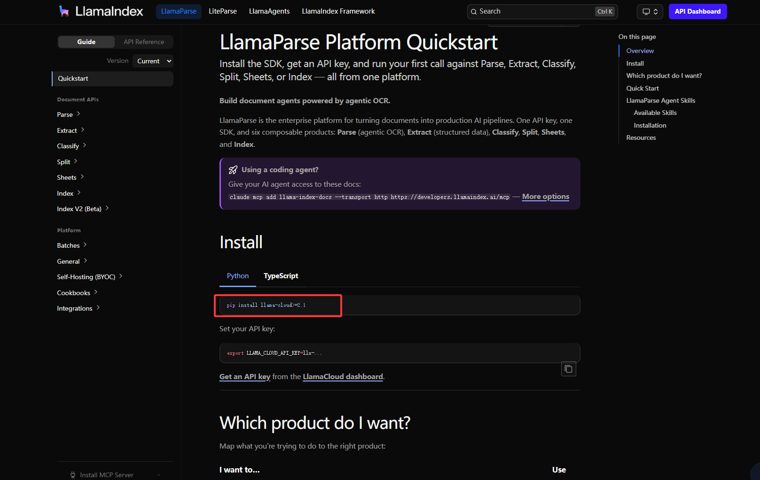
Task: Open the Install MCP Server dropdown
Action: (116, 474)
